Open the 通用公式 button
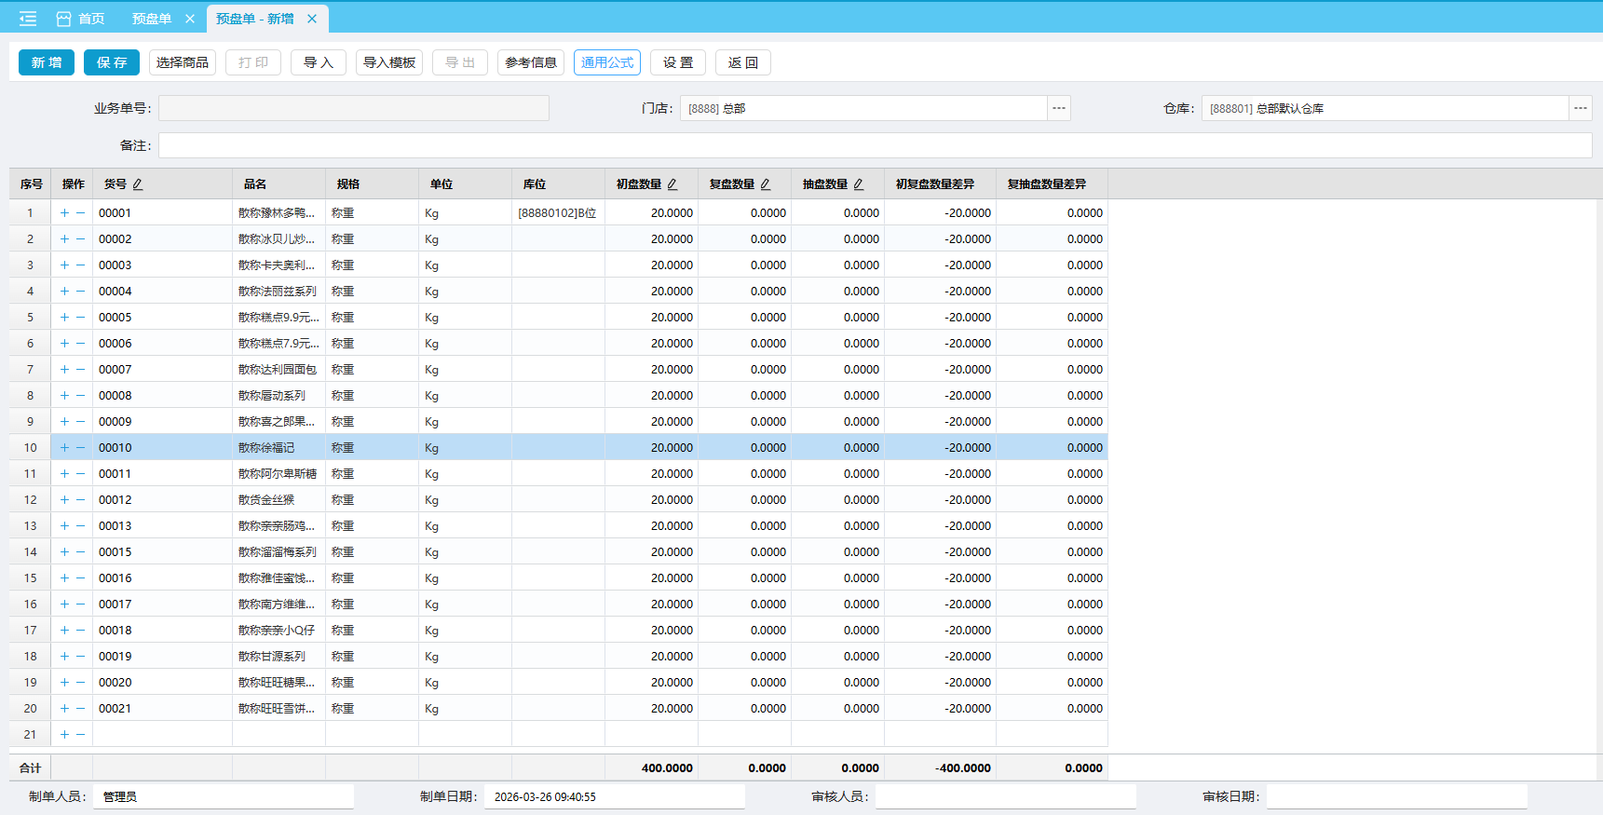Screen dimensions: 1603x815 pos(607,62)
